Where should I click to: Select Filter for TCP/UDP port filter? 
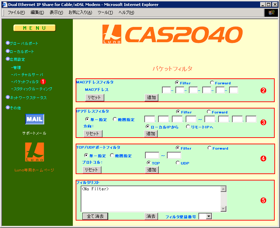tap(177, 148)
